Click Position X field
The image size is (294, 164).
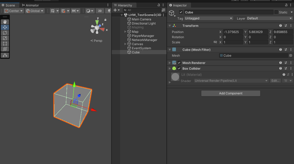pos(233,32)
